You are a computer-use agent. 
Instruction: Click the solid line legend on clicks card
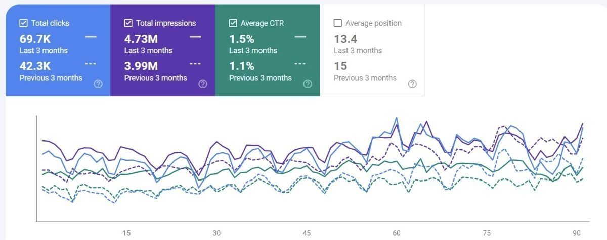coord(91,37)
